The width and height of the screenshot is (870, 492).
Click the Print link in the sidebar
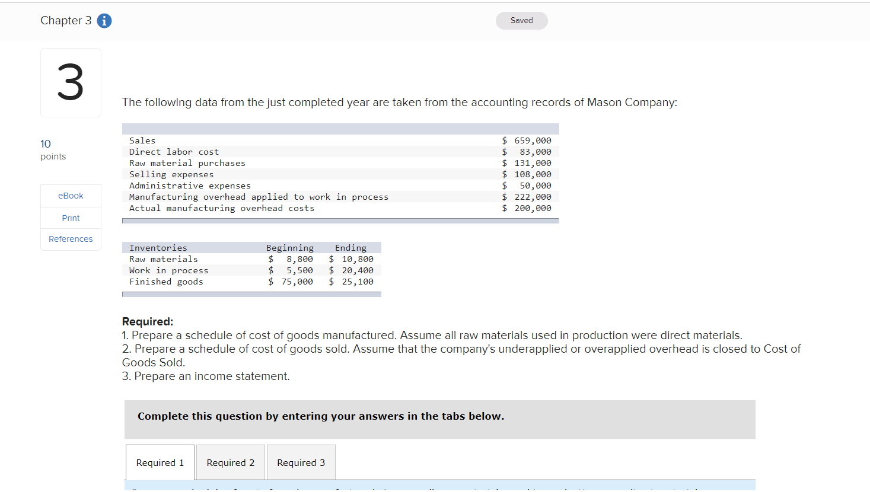(71, 218)
